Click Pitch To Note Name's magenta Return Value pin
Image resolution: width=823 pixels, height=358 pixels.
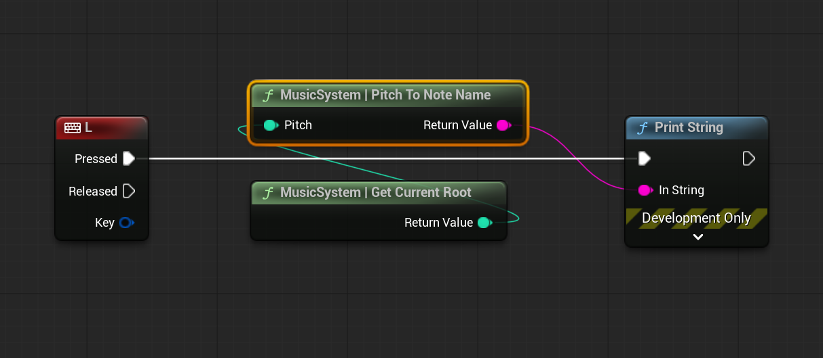coord(503,125)
